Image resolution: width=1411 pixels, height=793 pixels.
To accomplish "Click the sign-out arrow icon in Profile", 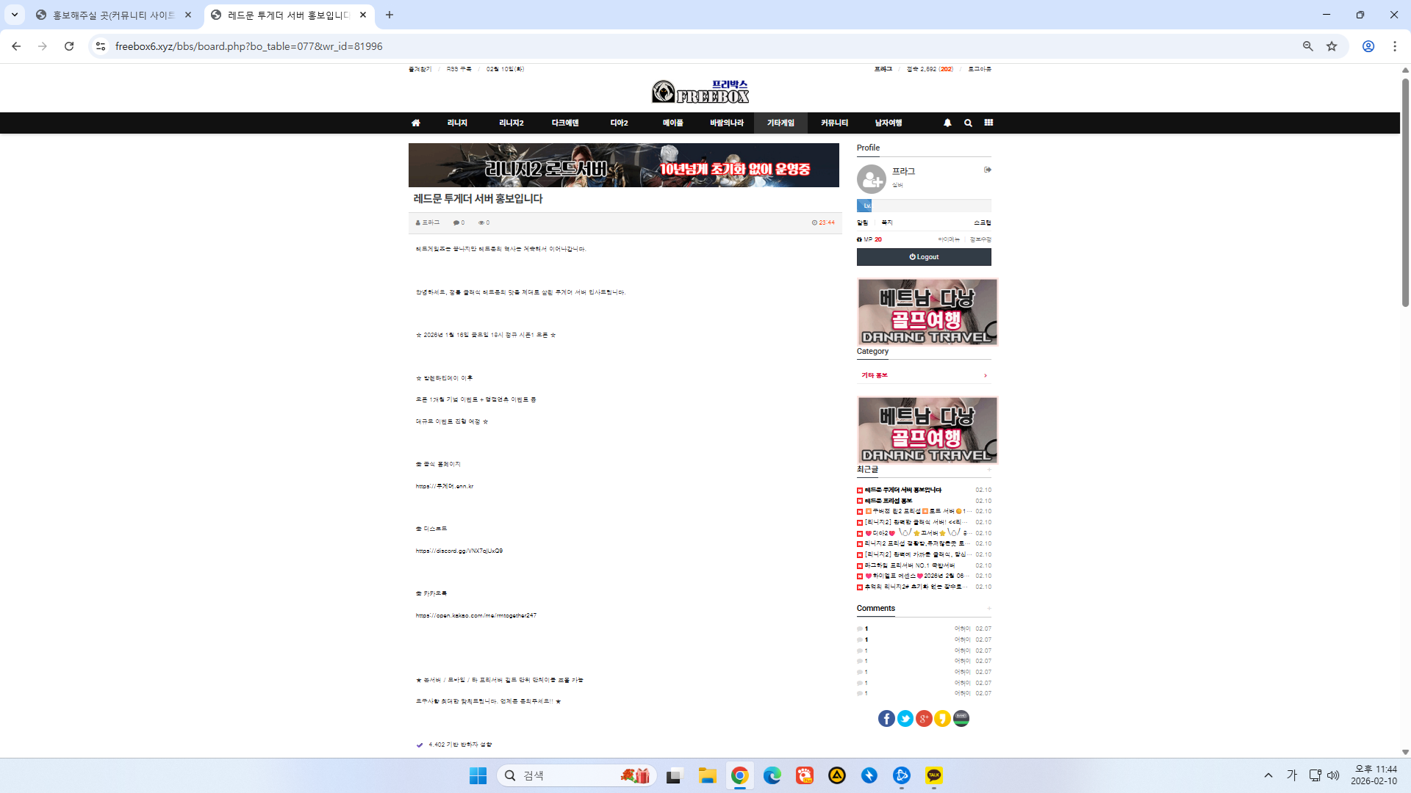I will pyautogui.click(x=988, y=170).
